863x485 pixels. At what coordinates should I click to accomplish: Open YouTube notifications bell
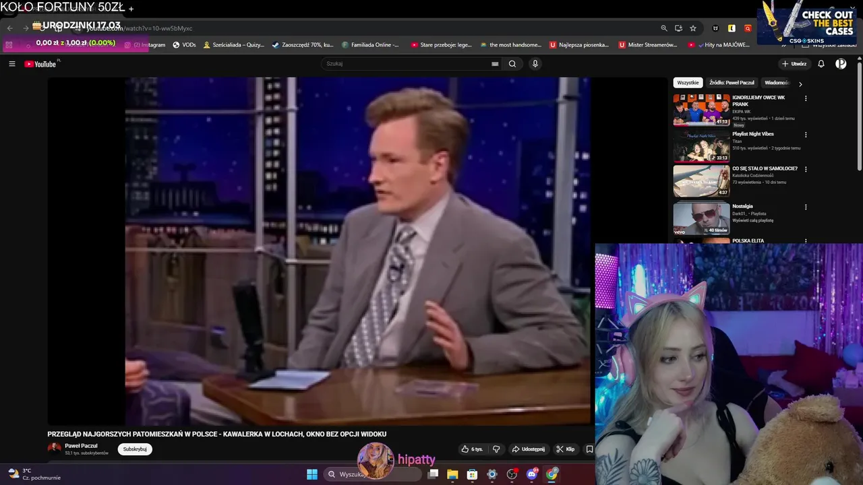tap(821, 64)
